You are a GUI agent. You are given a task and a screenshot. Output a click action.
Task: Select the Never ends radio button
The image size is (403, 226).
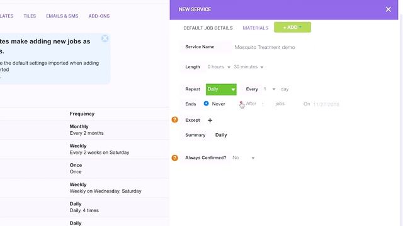tap(206, 104)
